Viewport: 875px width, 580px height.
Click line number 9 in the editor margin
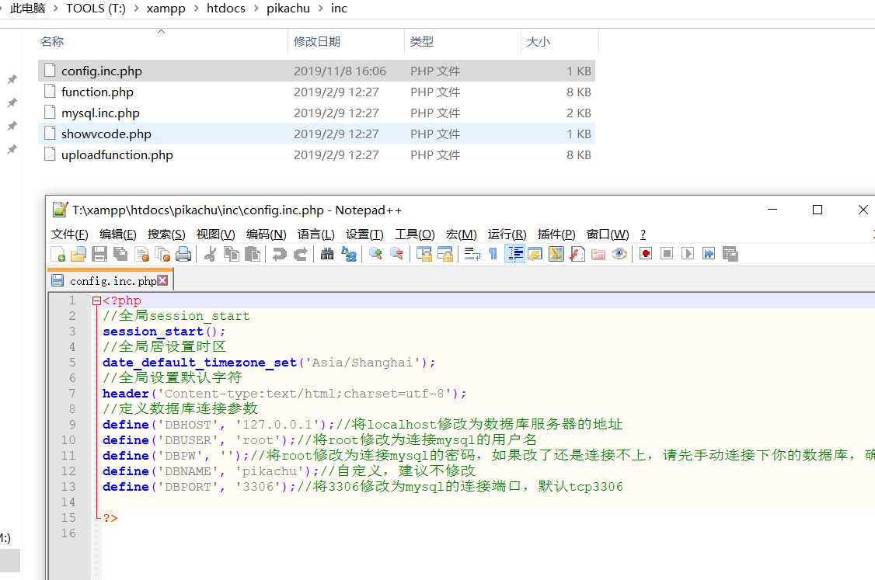point(72,425)
